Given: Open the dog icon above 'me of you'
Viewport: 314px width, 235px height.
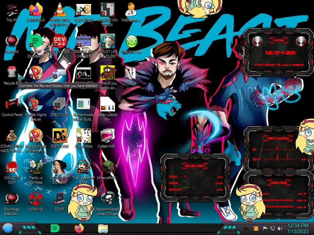Looking at the screenshot, I should tap(108, 73).
